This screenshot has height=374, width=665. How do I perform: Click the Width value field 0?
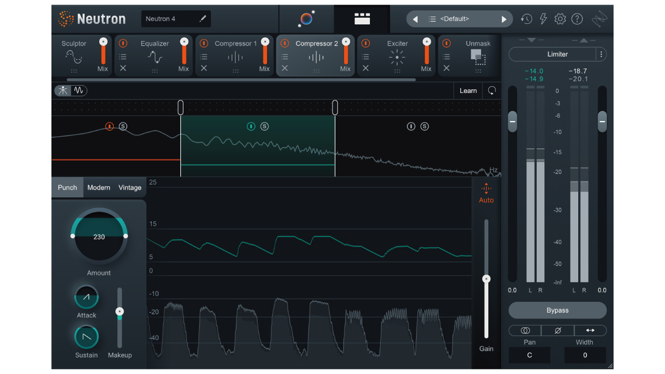(x=585, y=355)
